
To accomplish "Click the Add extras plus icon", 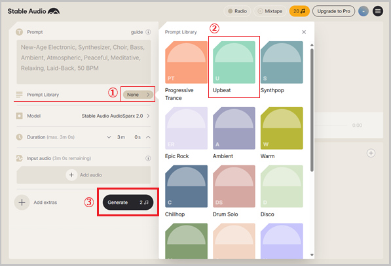I will click(22, 203).
